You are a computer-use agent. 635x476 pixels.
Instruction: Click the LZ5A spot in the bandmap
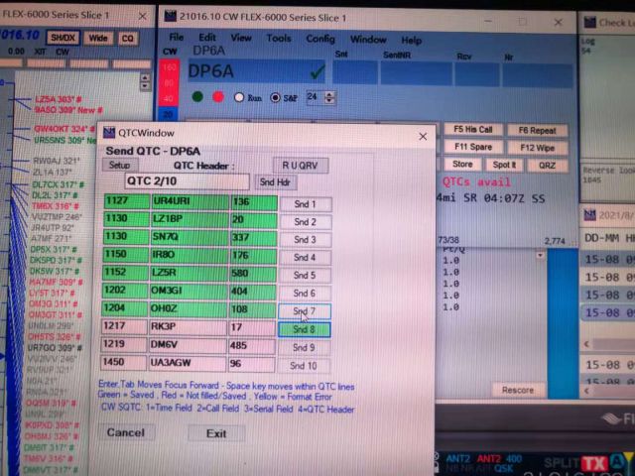click(x=59, y=99)
